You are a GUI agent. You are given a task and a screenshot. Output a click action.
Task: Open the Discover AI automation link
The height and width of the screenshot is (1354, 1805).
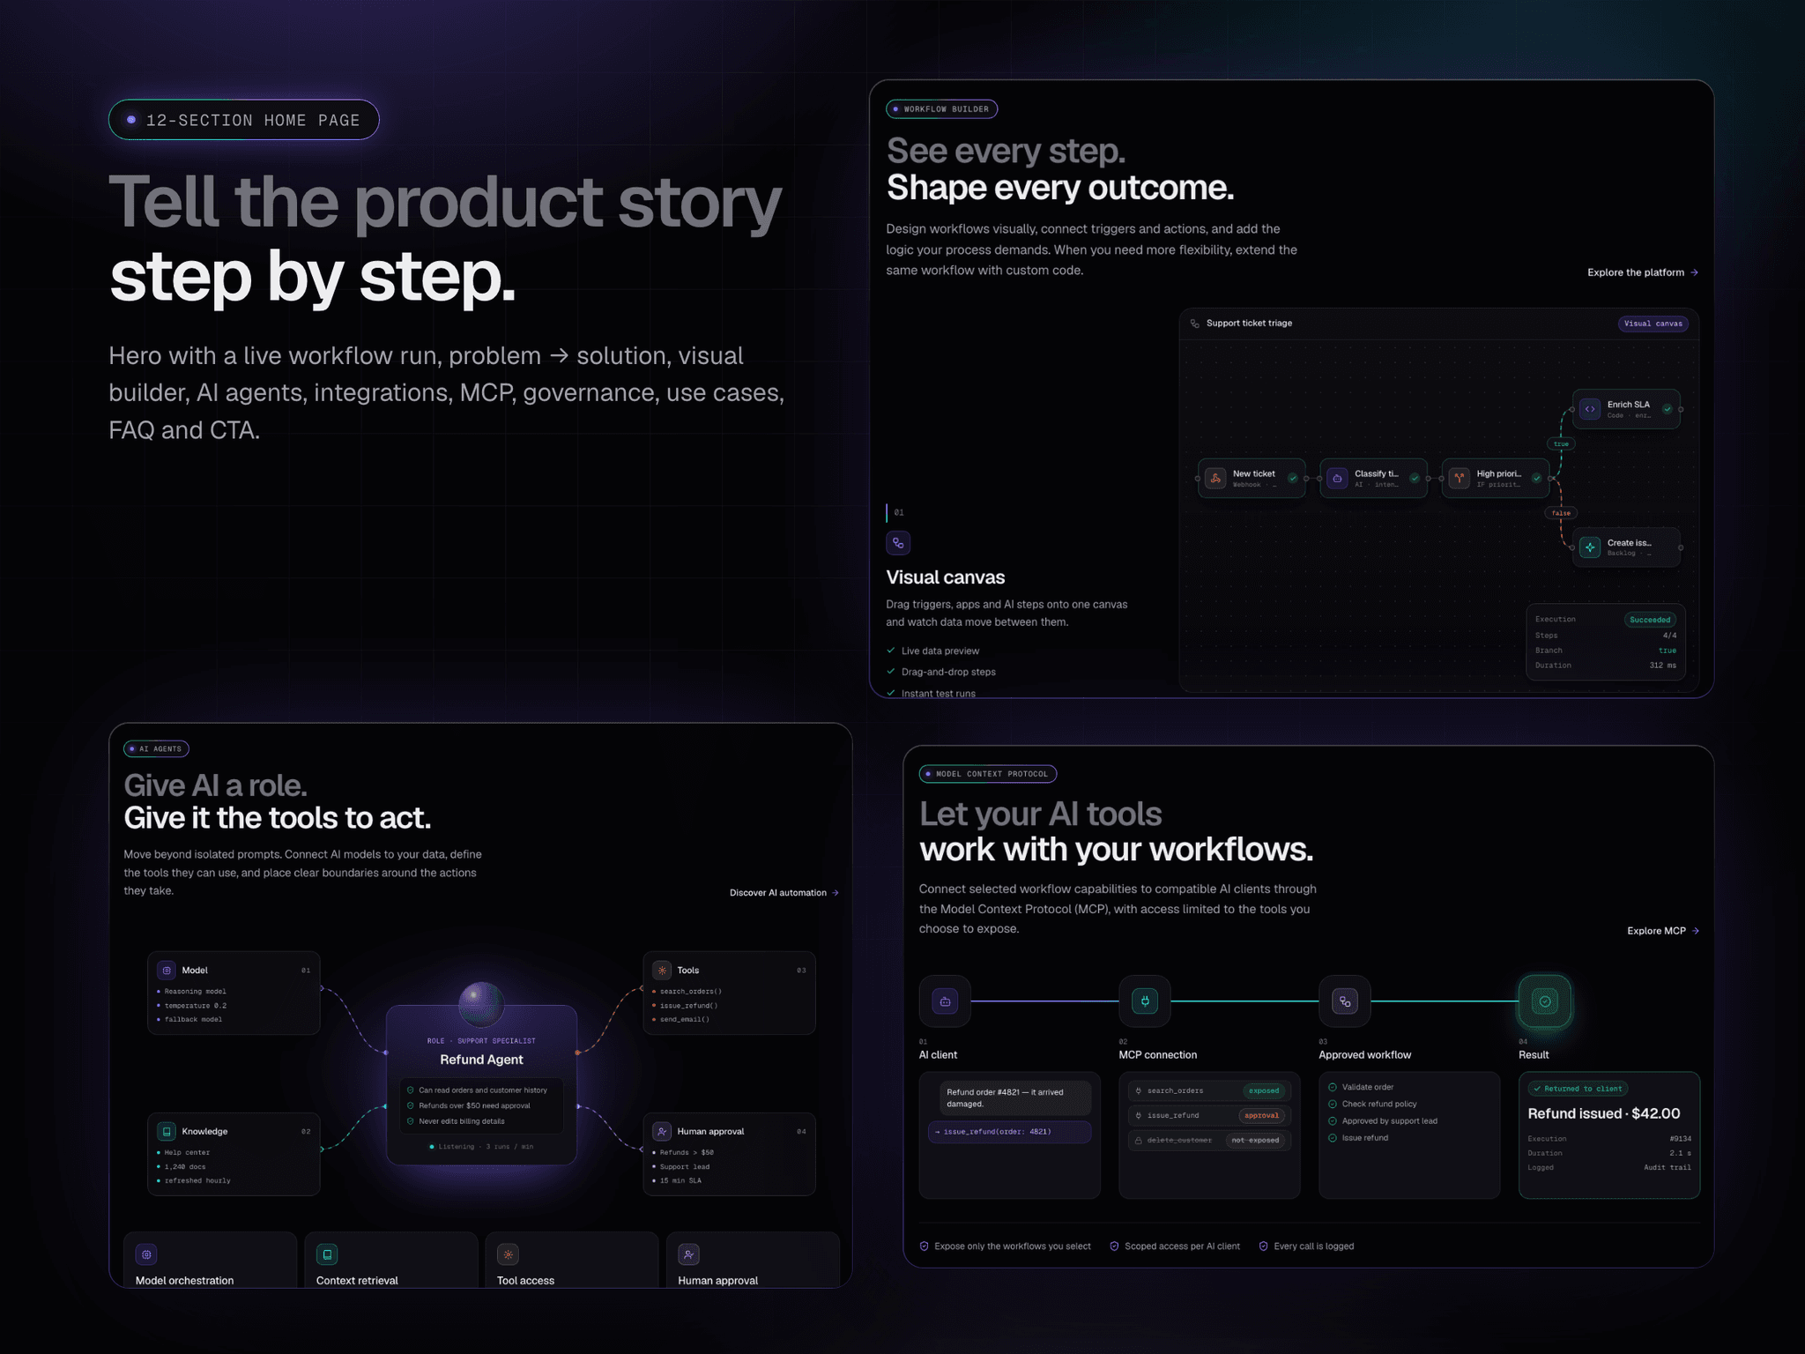(784, 893)
